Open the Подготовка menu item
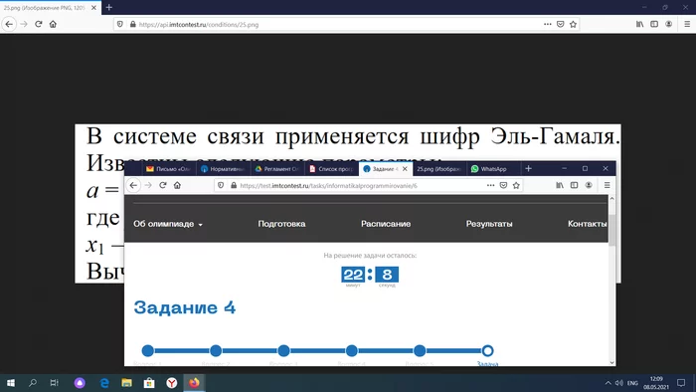Image resolution: width=696 pixels, height=392 pixels. tap(281, 224)
